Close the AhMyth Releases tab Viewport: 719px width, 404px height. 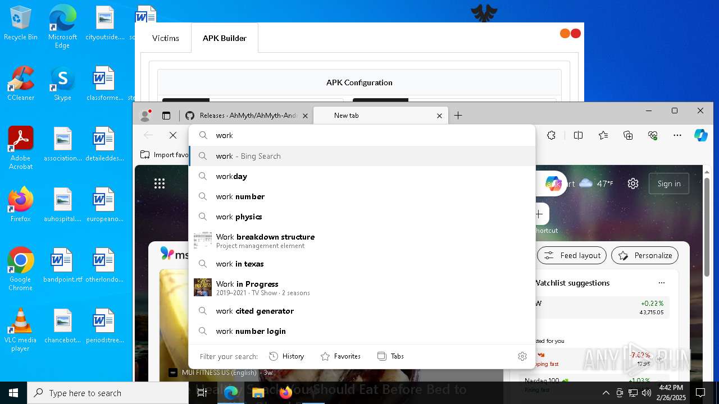(x=305, y=116)
